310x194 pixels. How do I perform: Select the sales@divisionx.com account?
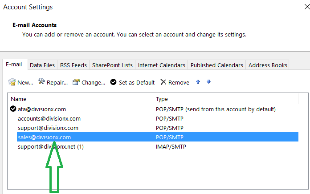tap(44, 137)
